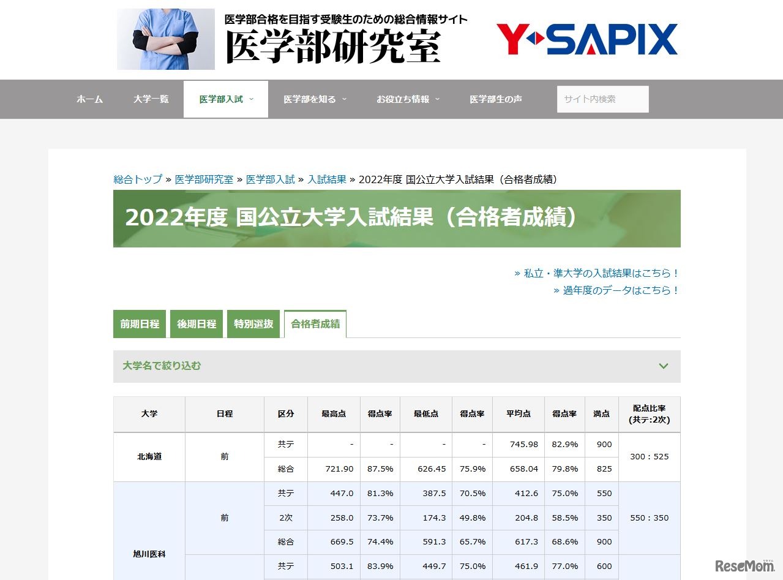Click the サイト内検索 search field
Screen dimensions: 783x580
pos(602,99)
